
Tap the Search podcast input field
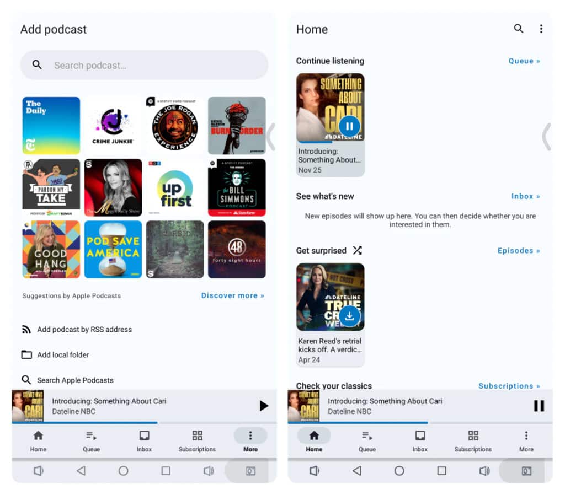click(x=144, y=65)
